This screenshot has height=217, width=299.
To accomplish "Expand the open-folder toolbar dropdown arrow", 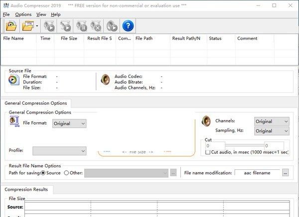I will click(x=37, y=26).
